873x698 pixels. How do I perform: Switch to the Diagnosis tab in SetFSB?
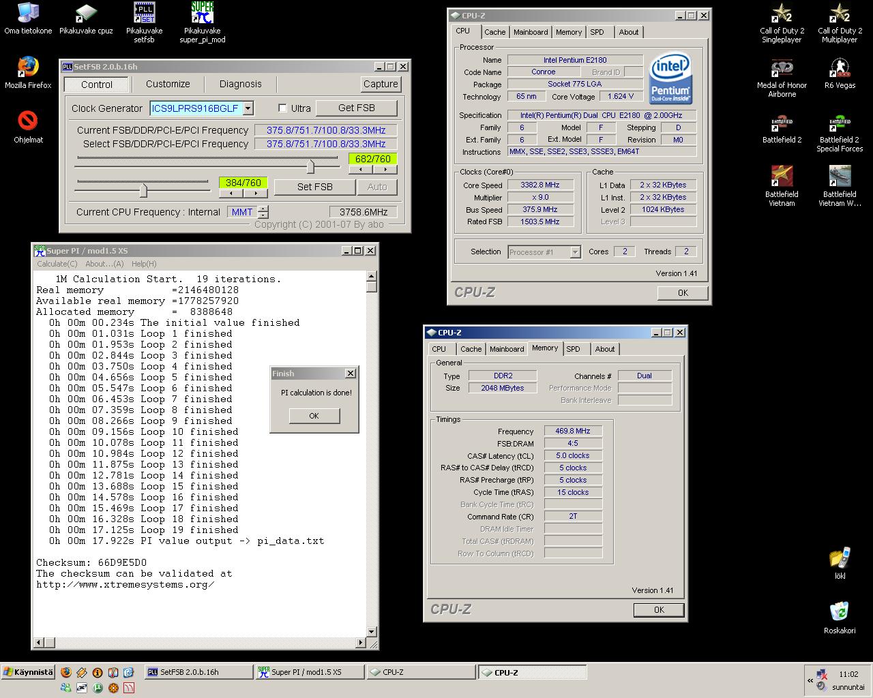(240, 84)
